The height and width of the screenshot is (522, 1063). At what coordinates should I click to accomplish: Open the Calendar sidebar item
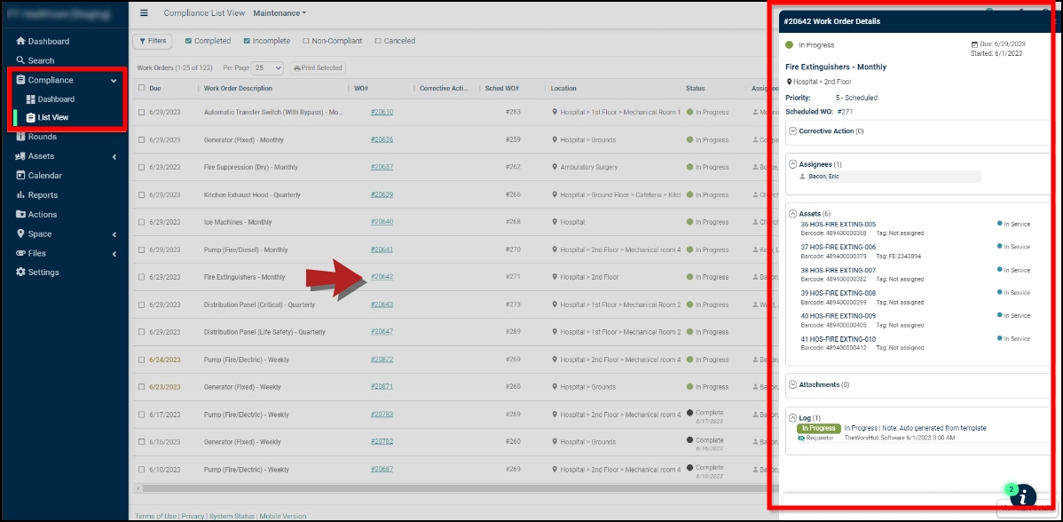(39, 176)
